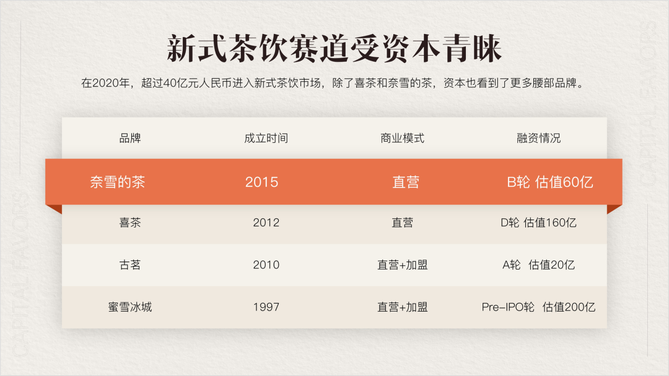Screen dimensions: 669x376
Task: Select the D轮 估值160亿 cell
Action: click(x=538, y=222)
